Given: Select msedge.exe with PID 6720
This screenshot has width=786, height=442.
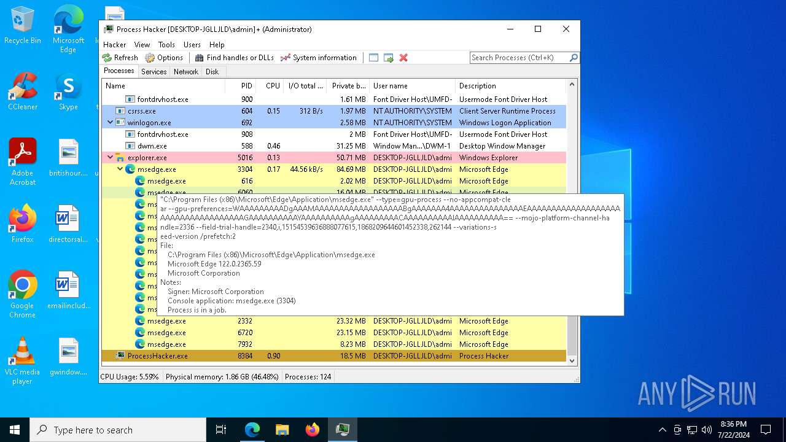Looking at the screenshot, I should 333,333.
